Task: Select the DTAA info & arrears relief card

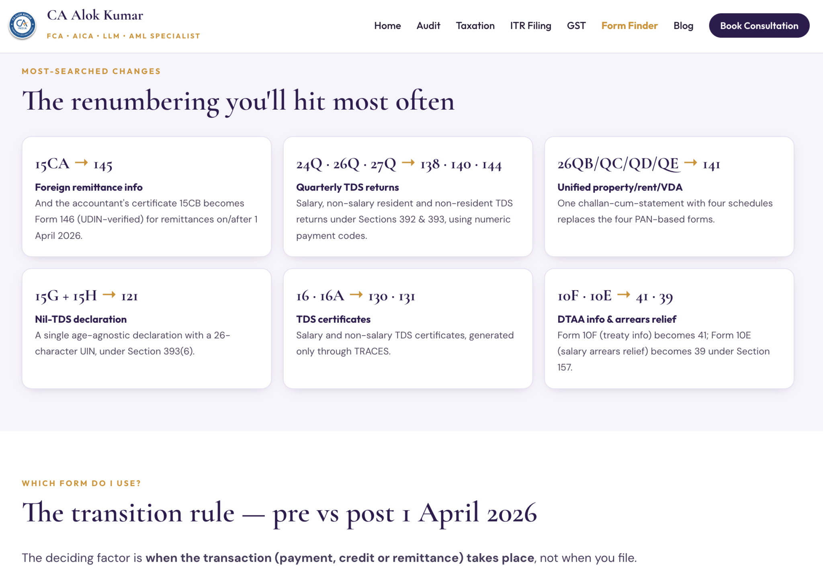Action: pos(669,329)
